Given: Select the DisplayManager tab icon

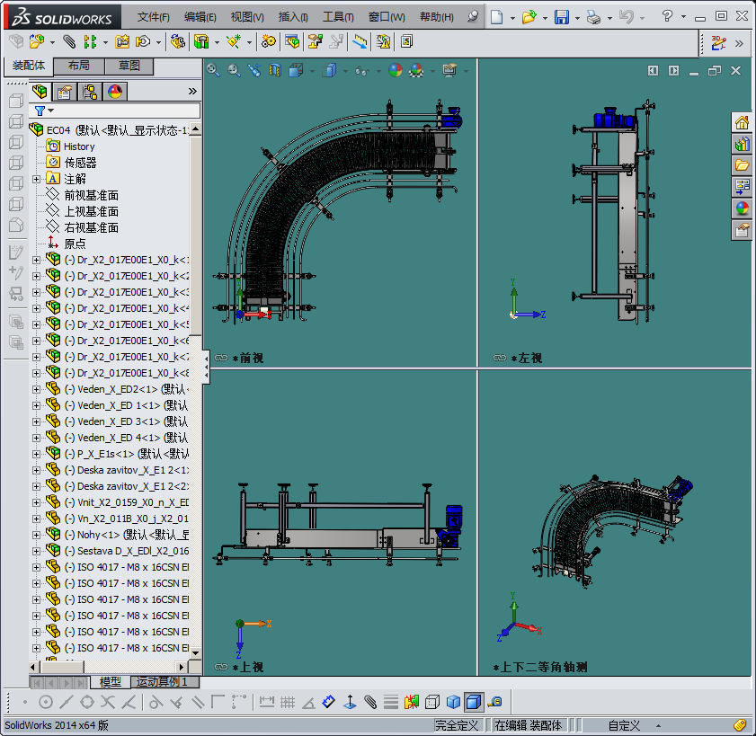Looking at the screenshot, I should [x=115, y=91].
